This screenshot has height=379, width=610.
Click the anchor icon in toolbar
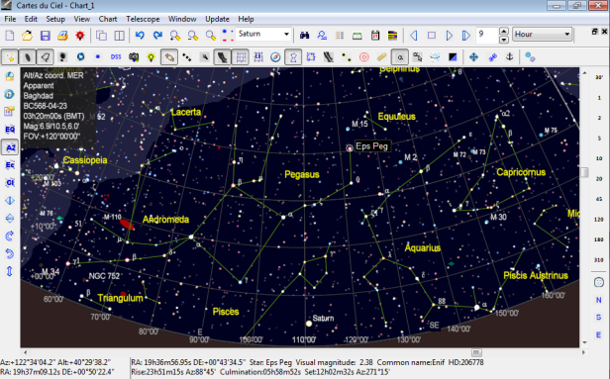509,57
